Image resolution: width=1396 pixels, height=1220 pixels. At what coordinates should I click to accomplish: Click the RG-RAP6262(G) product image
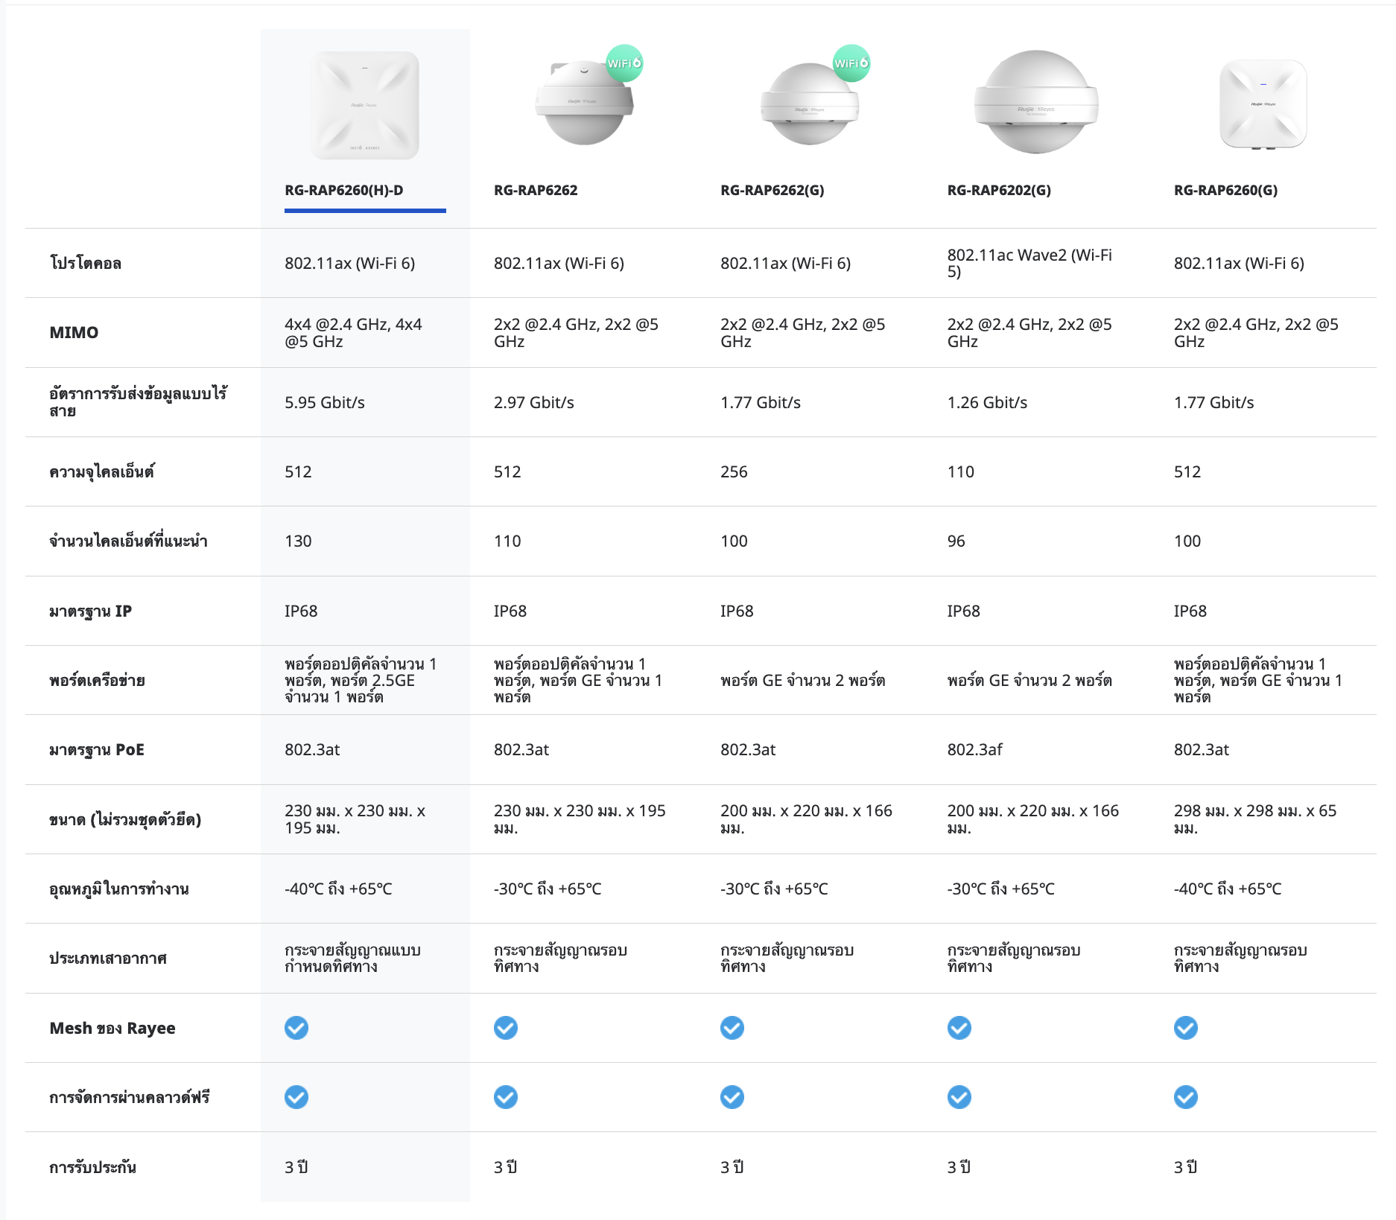point(810,104)
